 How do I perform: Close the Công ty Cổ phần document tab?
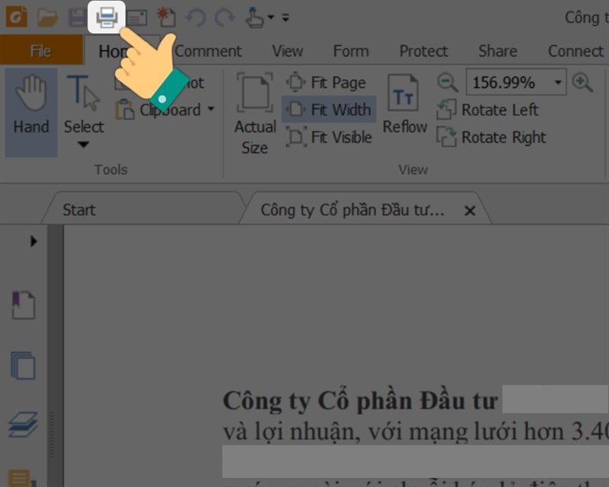point(470,211)
